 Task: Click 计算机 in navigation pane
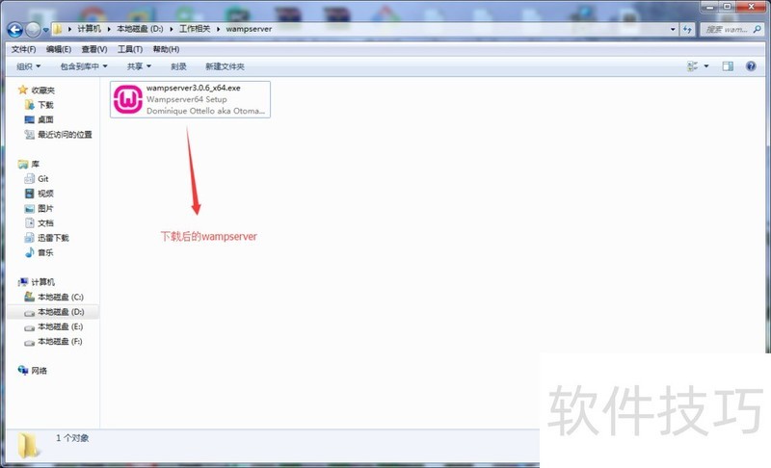coord(37,282)
